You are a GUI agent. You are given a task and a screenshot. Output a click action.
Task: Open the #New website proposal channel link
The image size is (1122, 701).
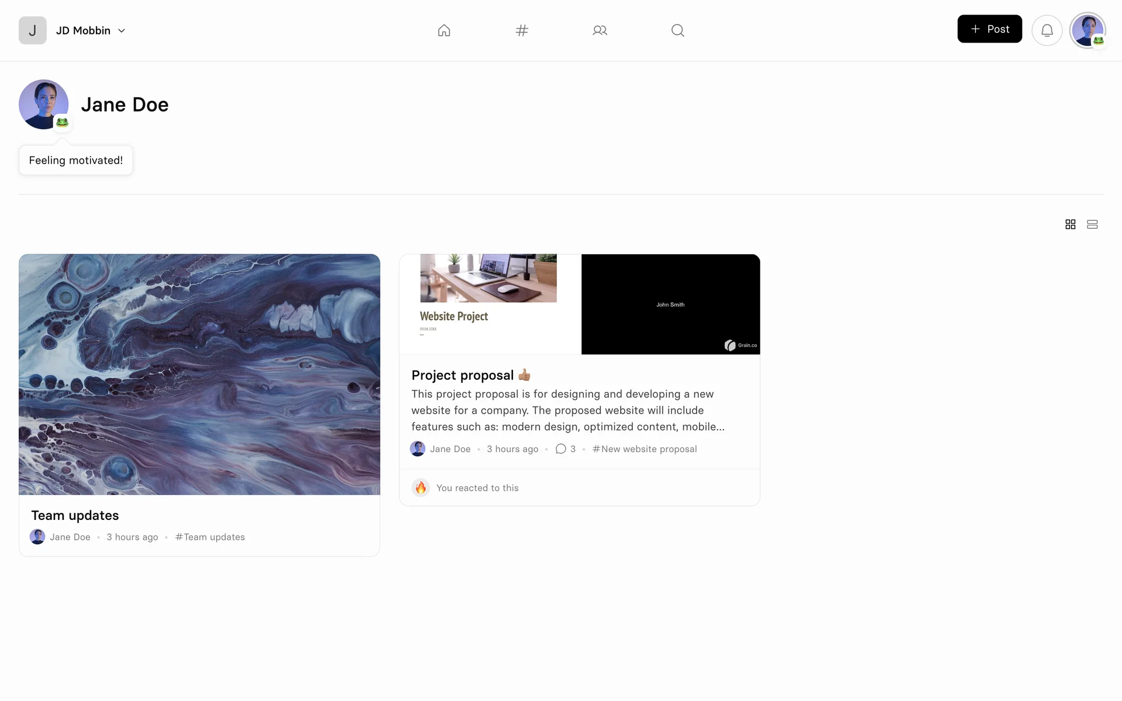(644, 449)
